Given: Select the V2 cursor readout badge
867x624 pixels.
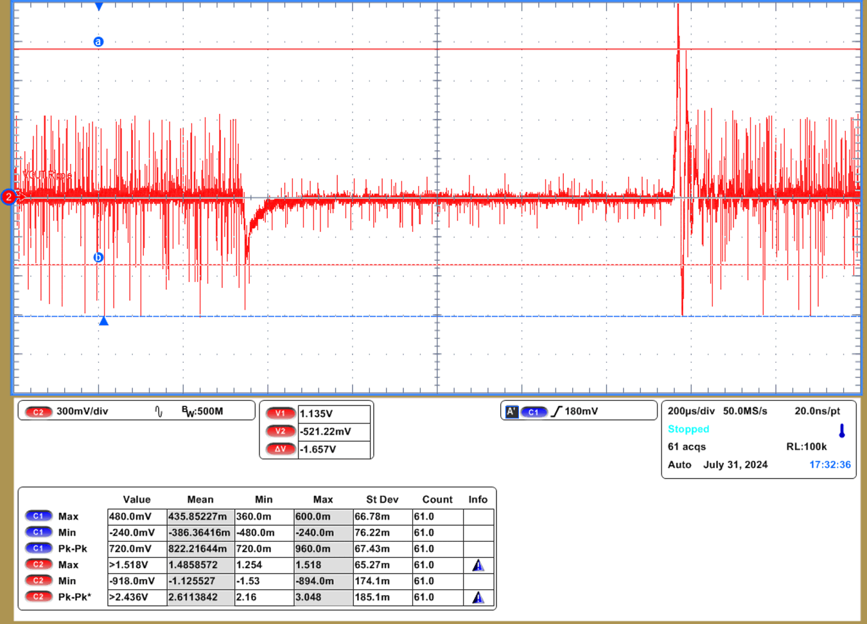Looking at the screenshot, I should coord(280,431).
